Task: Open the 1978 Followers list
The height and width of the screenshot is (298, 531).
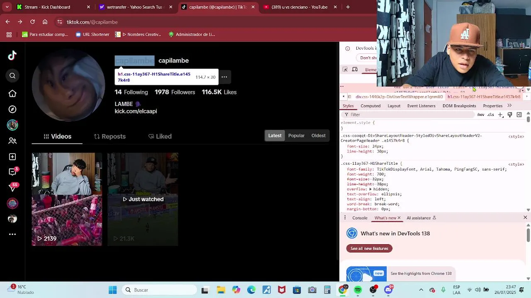Action: point(175,92)
